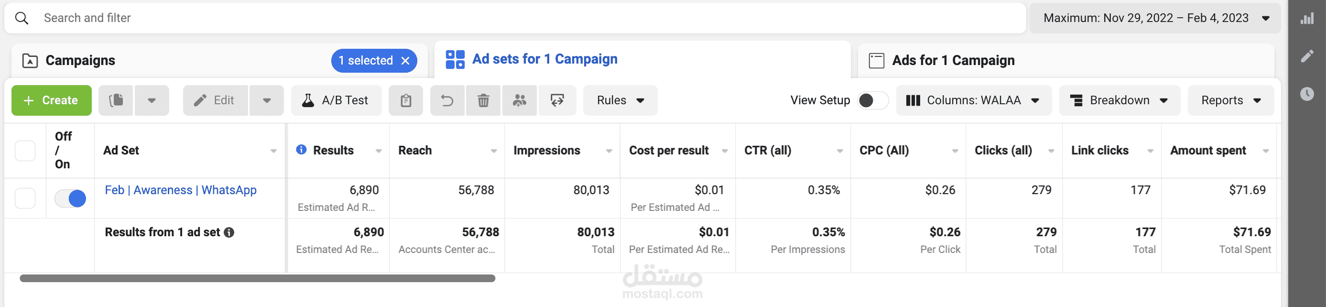The width and height of the screenshot is (1326, 307).
Task: Switch to Ads for 1 Campaign tab
Action: pyautogui.click(x=953, y=61)
